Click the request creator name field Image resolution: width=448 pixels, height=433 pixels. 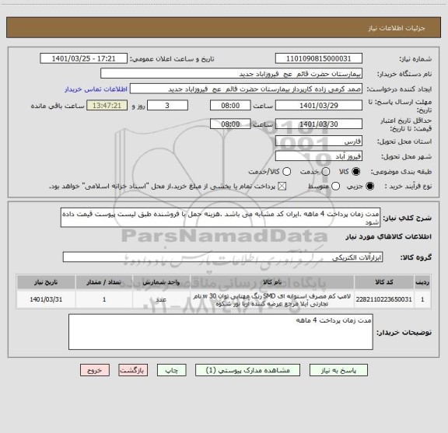tap(246, 89)
